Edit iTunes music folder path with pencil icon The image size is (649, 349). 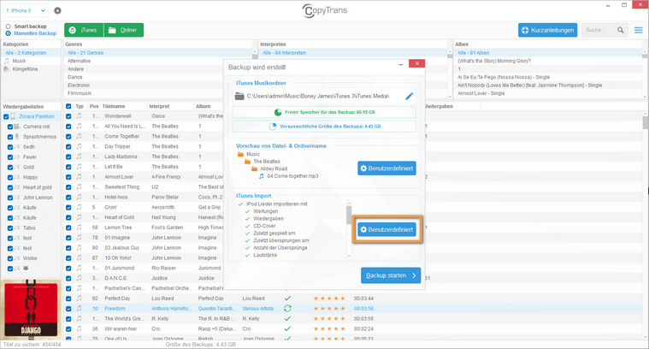[409, 96]
